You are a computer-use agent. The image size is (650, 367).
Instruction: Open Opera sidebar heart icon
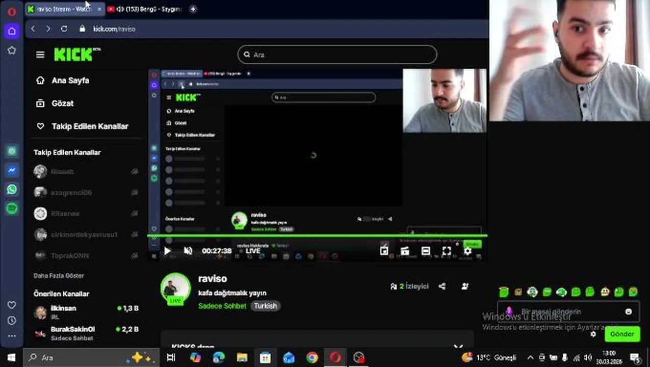point(12,305)
